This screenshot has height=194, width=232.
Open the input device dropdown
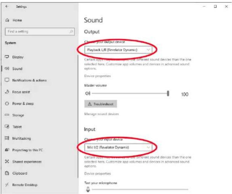118,147
